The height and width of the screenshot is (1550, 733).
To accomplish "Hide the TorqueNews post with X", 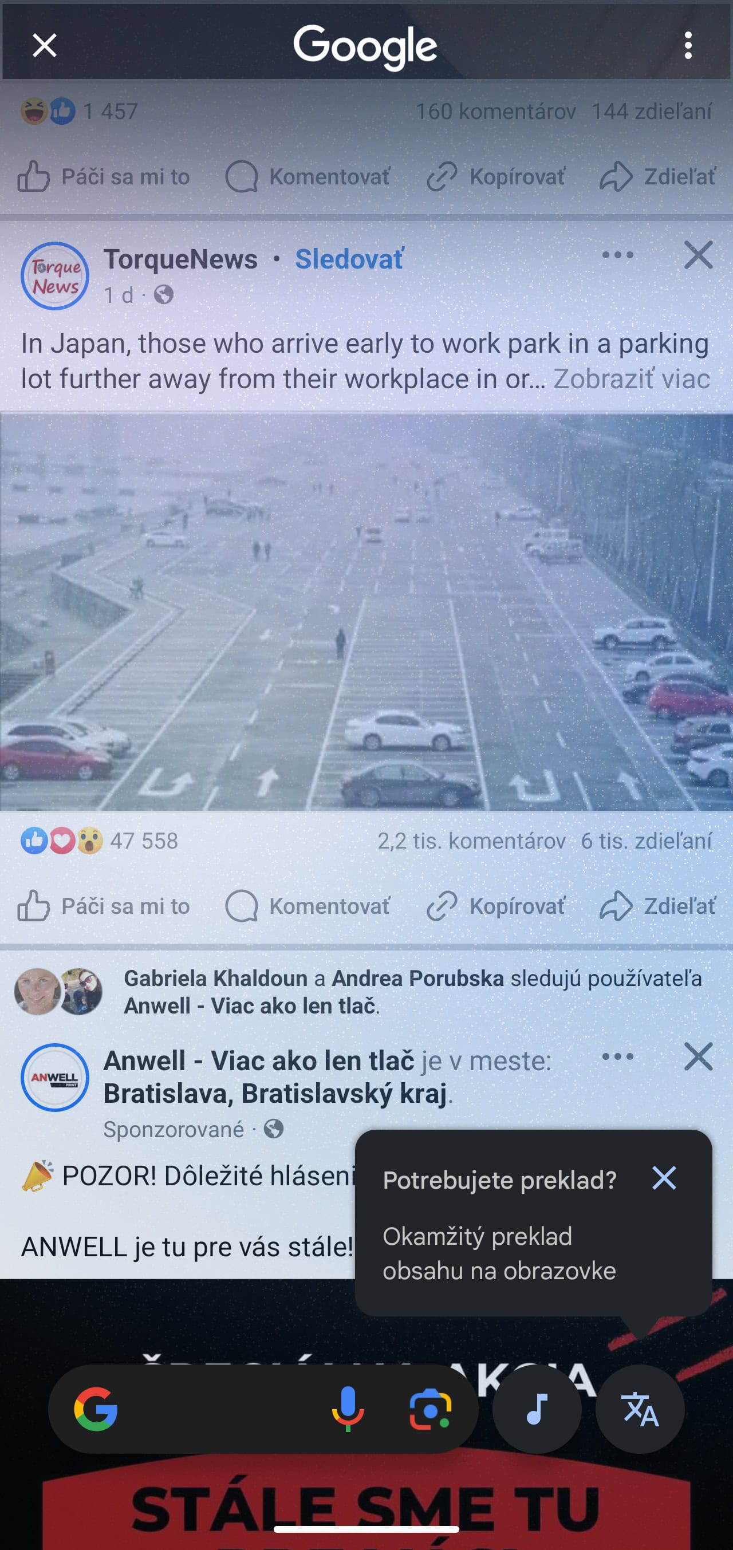I will tap(698, 255).
